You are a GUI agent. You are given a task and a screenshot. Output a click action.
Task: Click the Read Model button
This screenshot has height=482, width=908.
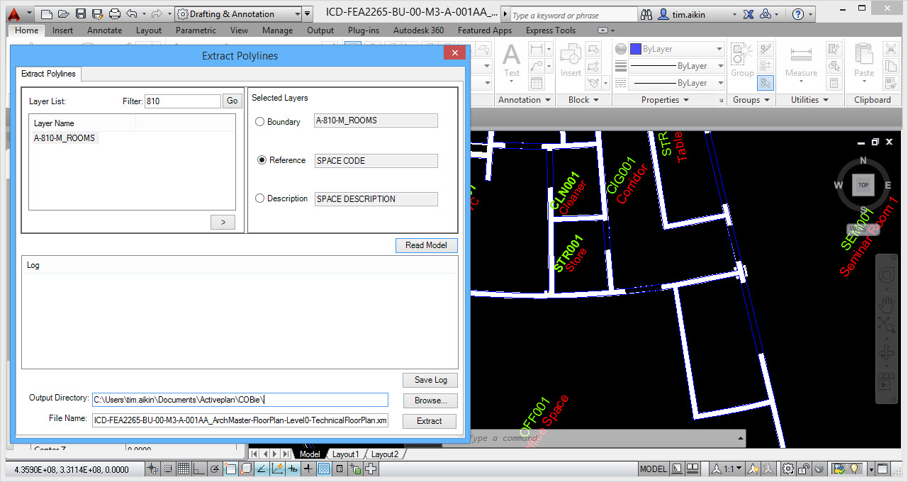pos(426,245)
